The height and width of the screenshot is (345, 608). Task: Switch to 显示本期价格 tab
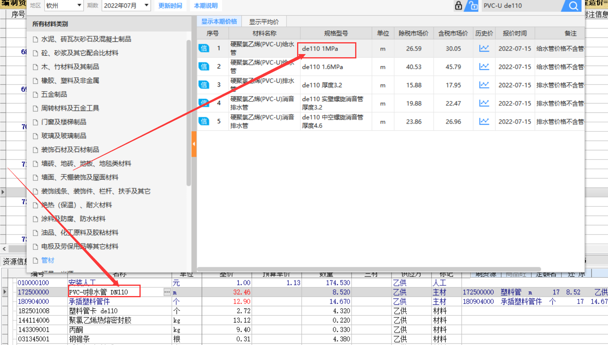(219, 21)
